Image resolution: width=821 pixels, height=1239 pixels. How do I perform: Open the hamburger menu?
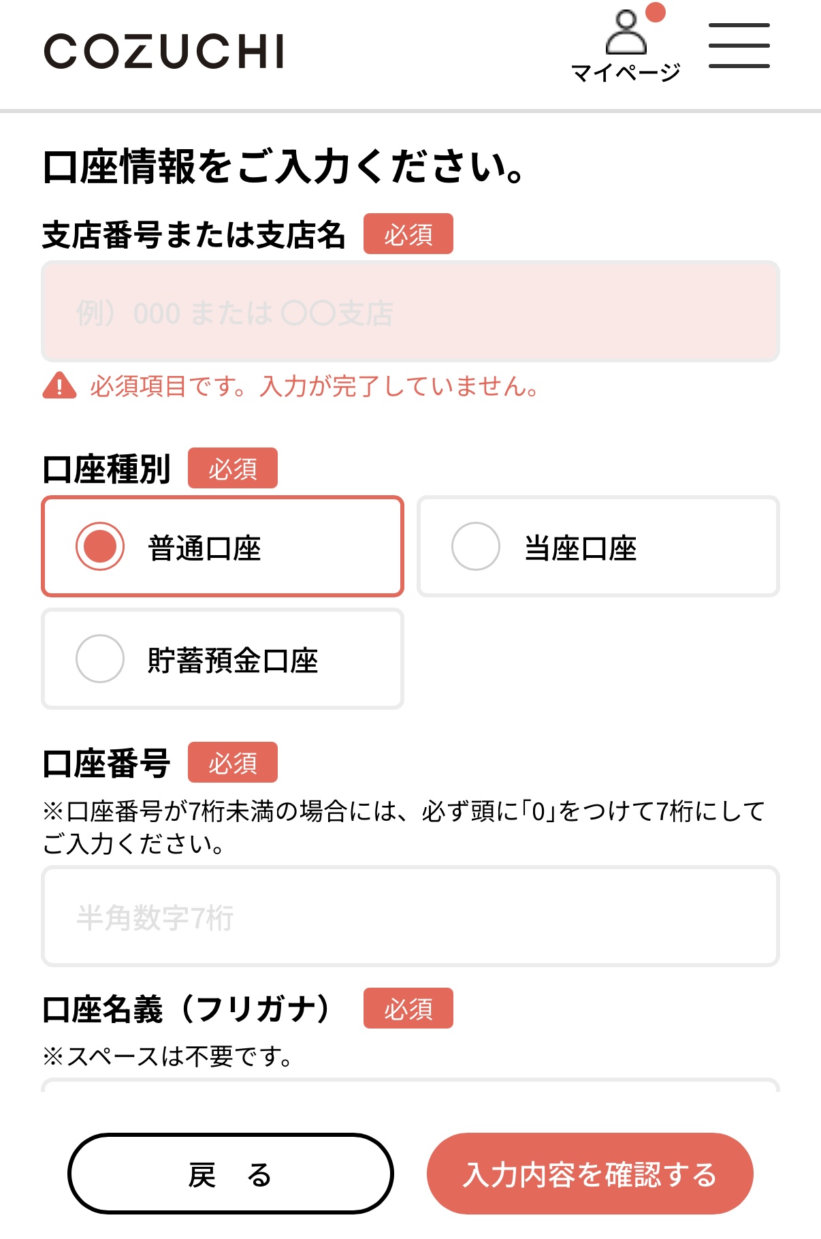click(x=739, y=46)
